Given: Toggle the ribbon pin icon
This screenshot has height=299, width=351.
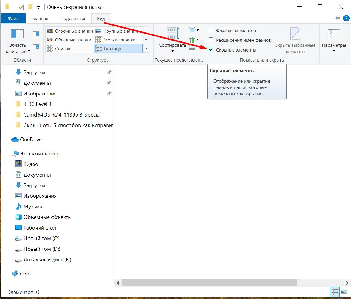Looking at the screenshot, I should coord(337,18).
